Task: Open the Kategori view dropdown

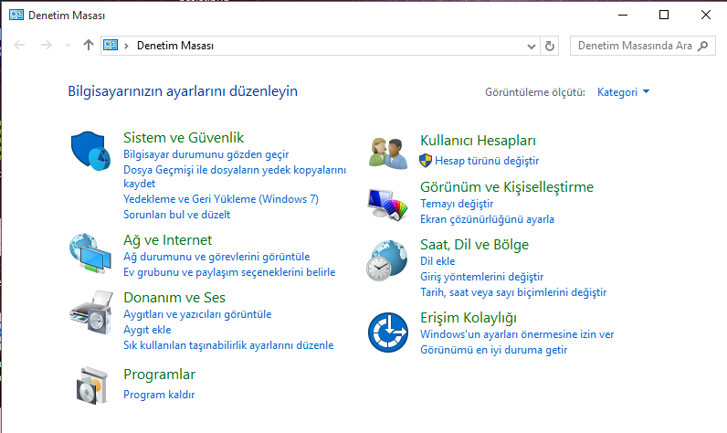Action: point(623,91)
